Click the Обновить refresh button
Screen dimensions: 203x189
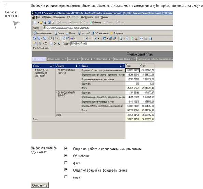click(x=95, y=23)
